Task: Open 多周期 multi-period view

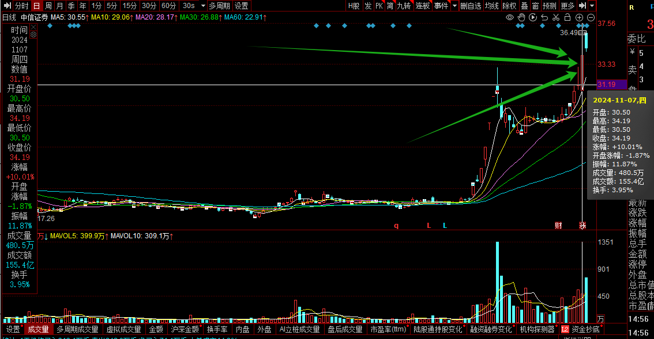Action: 219,6
